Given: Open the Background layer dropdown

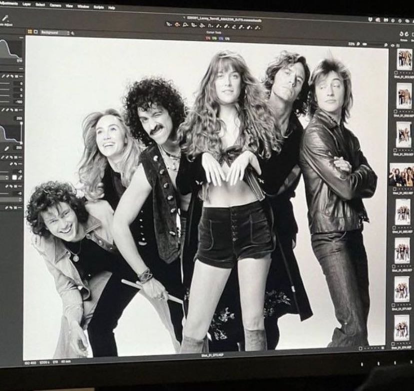Looking at the screenshot, I should [54, 32].
